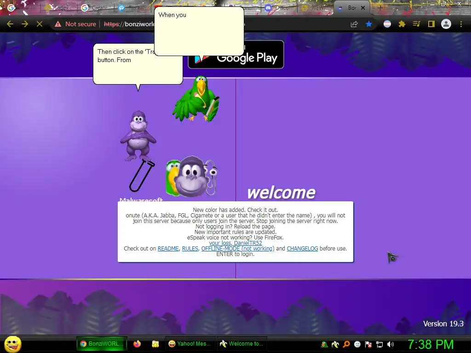The height and width of the screenshot is (353, 471).
Task: Click the Not secure warning indicator
Action: [x=75, y=24]
